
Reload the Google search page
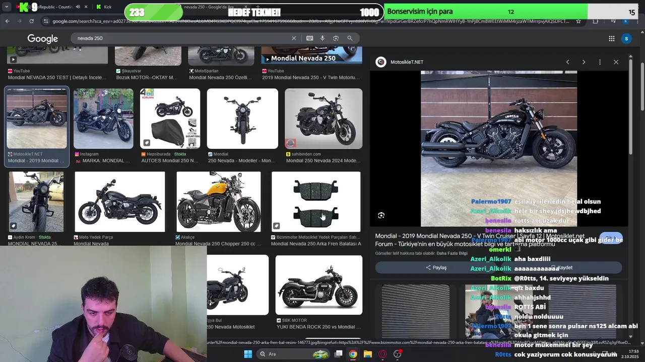pyautogui.click(x=31, y=21)
